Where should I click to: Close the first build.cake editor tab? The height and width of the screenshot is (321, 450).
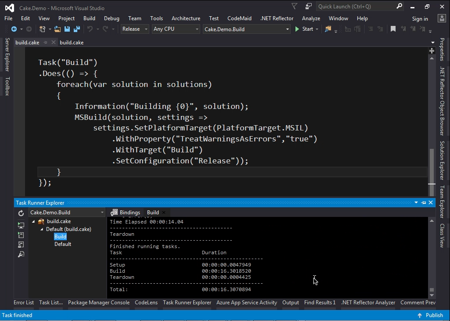click(53, 43)
